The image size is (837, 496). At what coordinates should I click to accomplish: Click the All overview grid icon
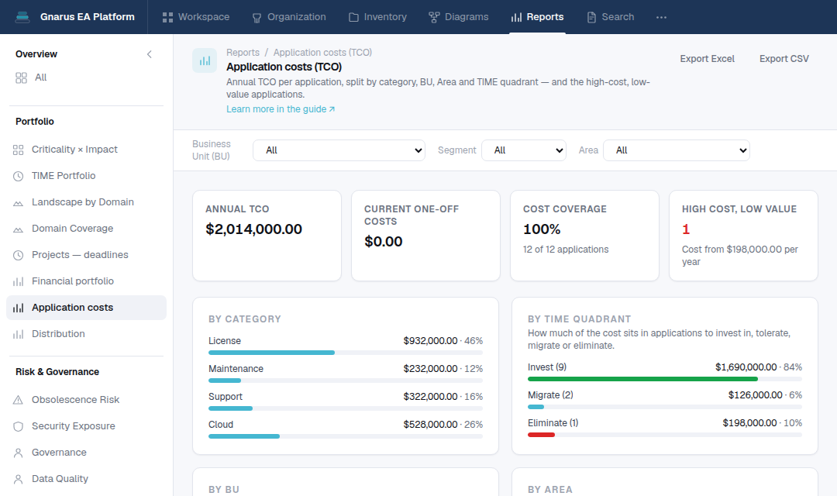[x=22, y=78]
